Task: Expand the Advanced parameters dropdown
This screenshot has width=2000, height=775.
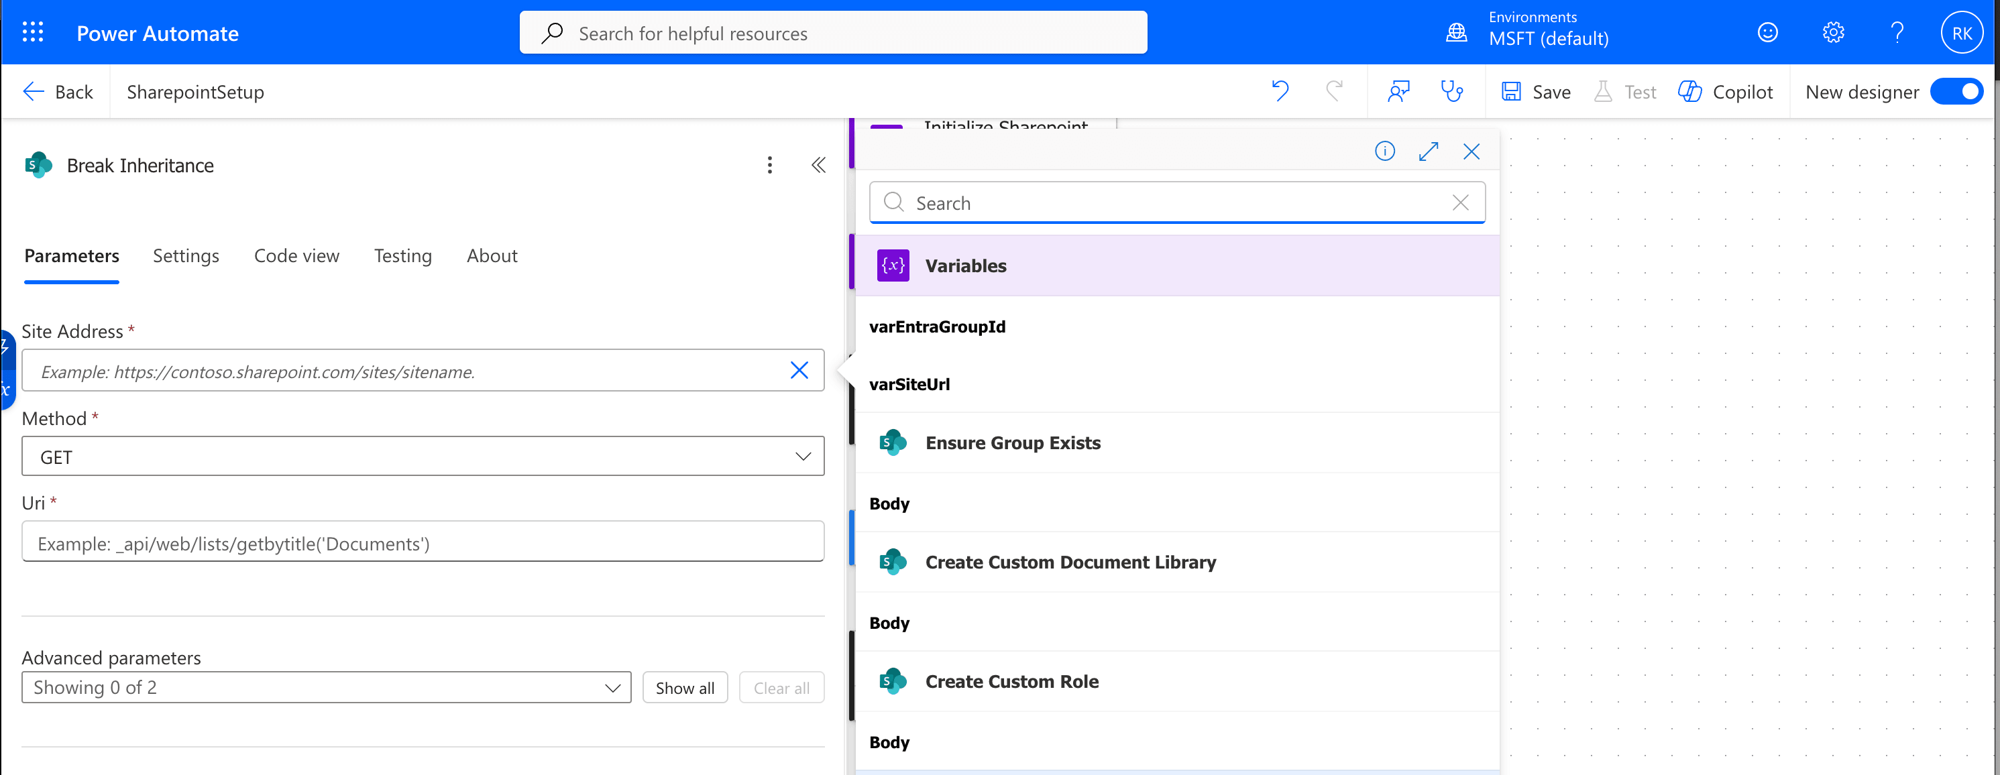Action: click(326, 687)
